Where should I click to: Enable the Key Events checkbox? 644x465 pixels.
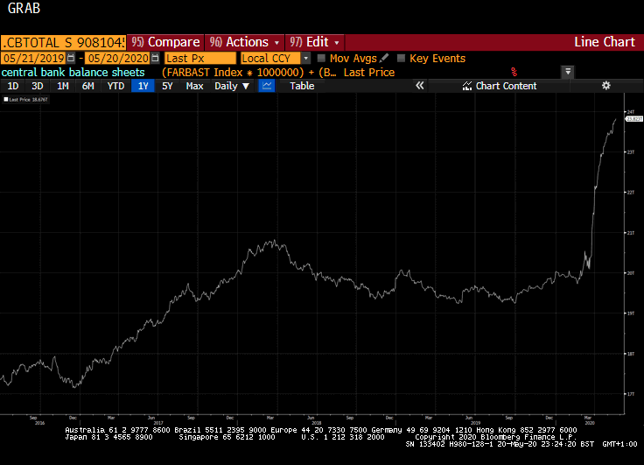[402, 58]
